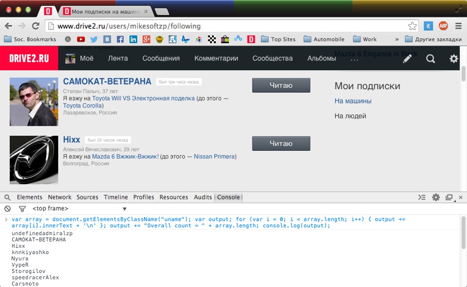Open Drive2 settings gear in header
Image resolution: width=467 pixels, height=287 pixels.
(453, 59)
